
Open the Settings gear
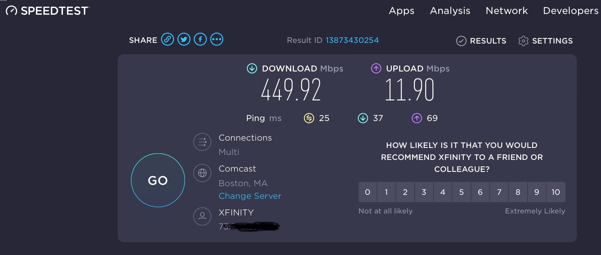pyautogui.click(x=523, y=41)
